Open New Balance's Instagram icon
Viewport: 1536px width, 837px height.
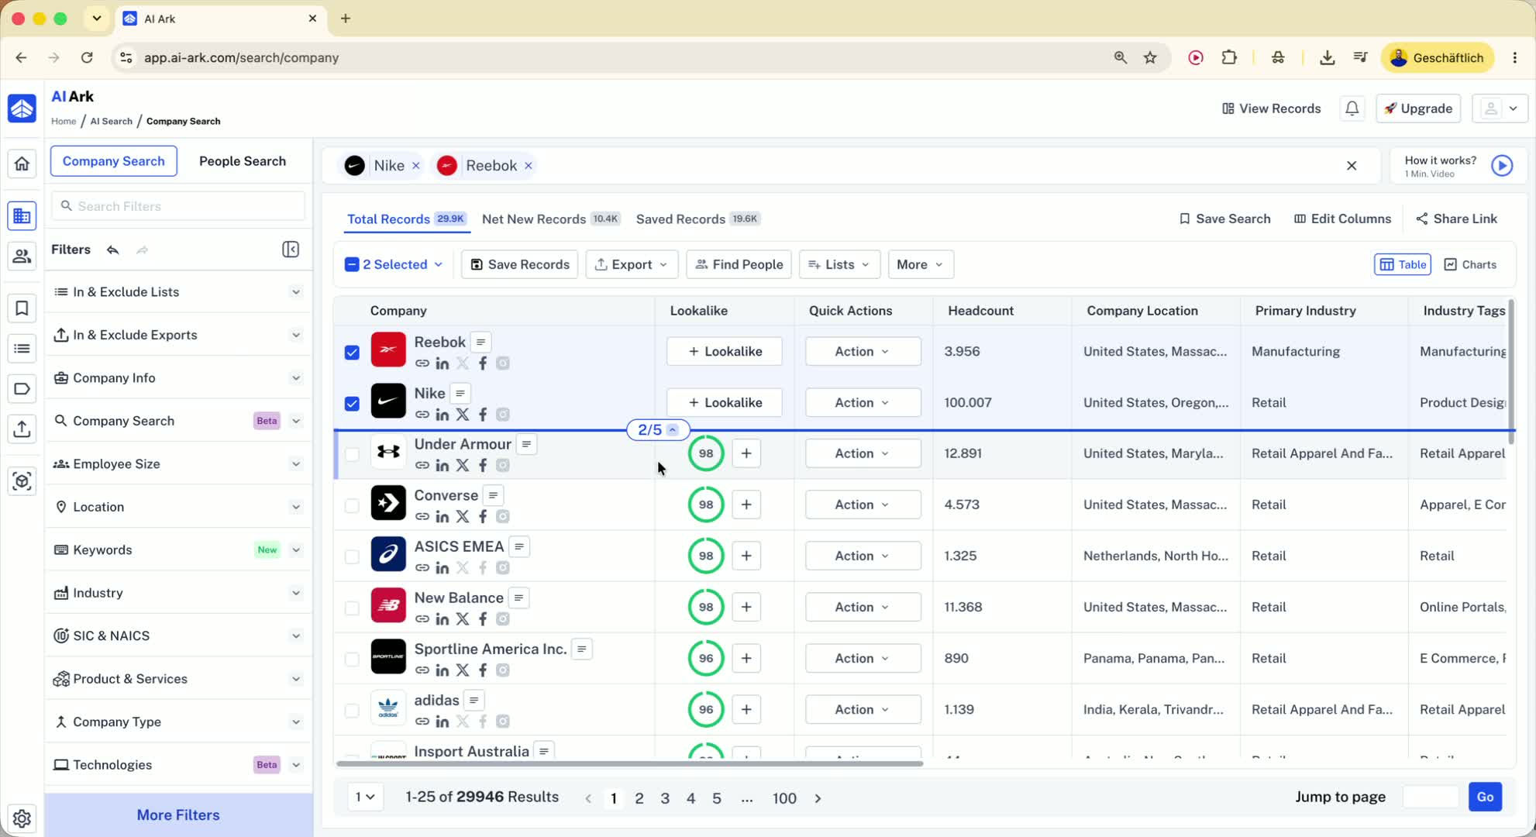click(503, 619)
